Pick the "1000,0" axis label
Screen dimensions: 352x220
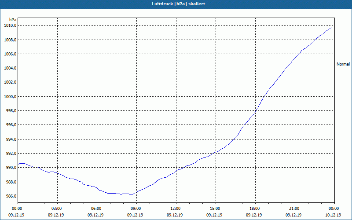tap(10, 96)
